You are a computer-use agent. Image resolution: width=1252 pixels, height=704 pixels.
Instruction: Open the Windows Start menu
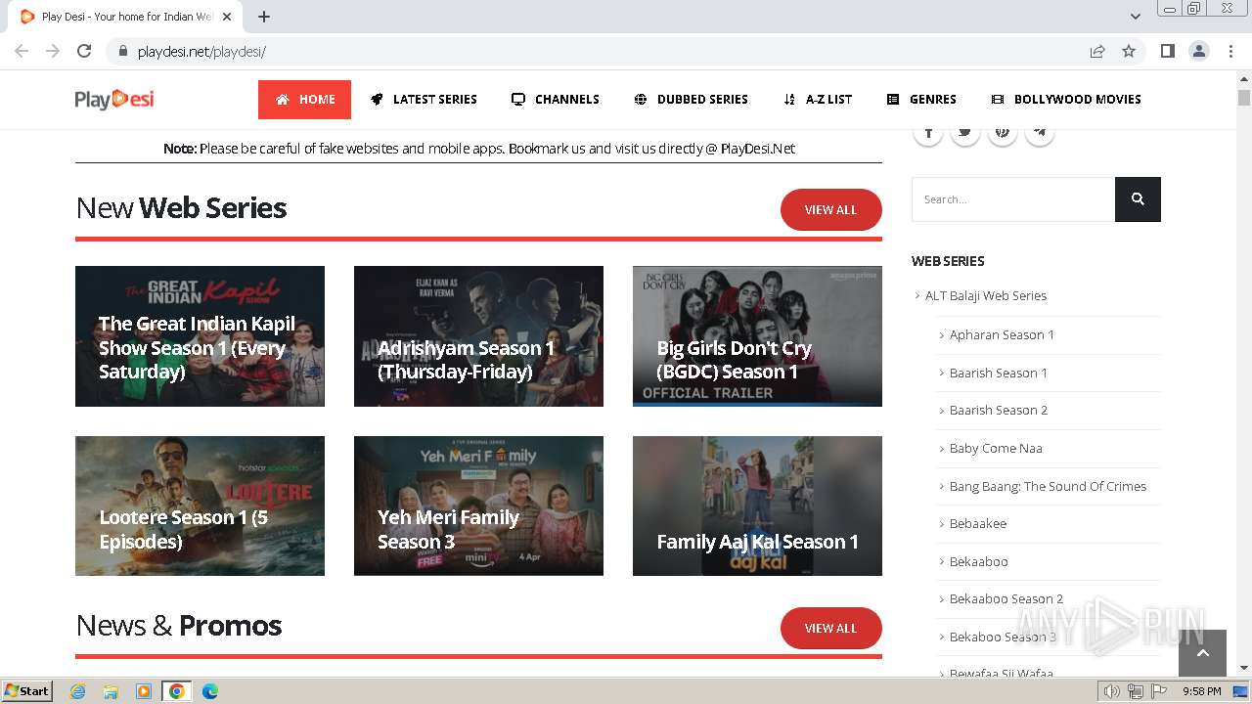coord(27,690)
